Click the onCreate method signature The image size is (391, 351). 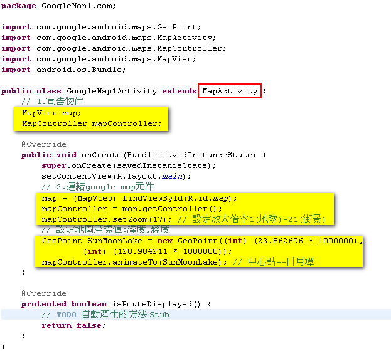(144, 155)
